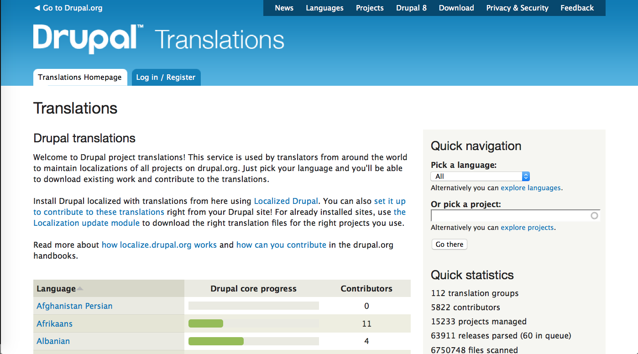Screen dimensions: 638x354
Task: Click the 5822 contributors statistic
Action: (465, 307)
